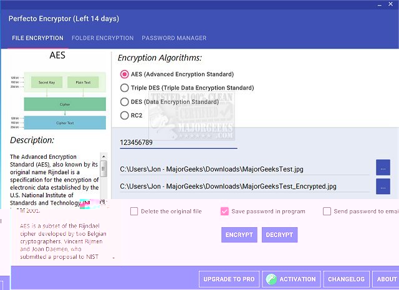Screen dimensions: 399x290
Task: Click the 'Perfecto Encryptor (Left 14 days)' title
Action: click(64, 19)
